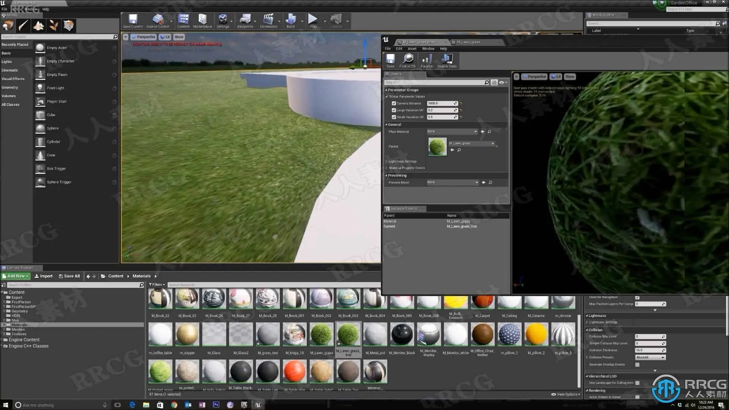Click the Add New button

tap(16, 276)
